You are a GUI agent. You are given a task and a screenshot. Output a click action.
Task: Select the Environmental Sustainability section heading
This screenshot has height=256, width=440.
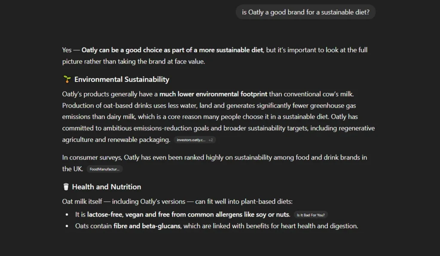pyautogui.click(x=122, y=79)
